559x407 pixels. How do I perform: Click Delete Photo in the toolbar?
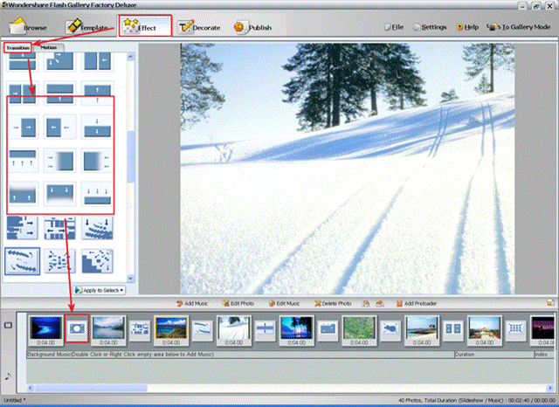pos(333,303)
